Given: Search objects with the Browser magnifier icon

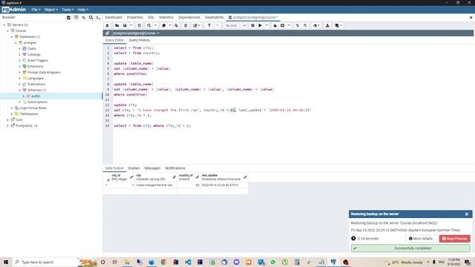Looking at the screenshot, I should pyautogui.click(x=91, y=18).
